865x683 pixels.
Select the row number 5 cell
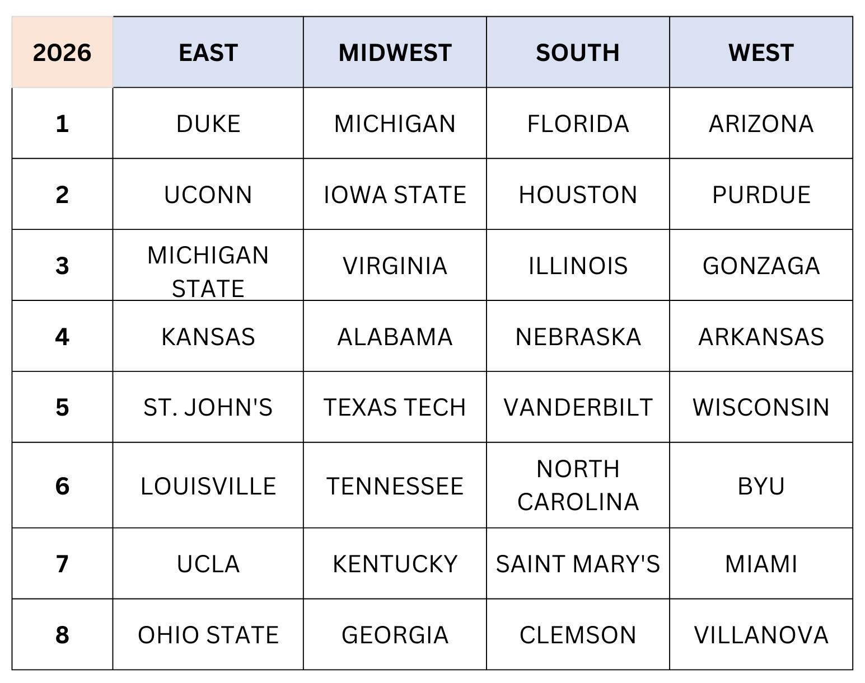[62, 407]
